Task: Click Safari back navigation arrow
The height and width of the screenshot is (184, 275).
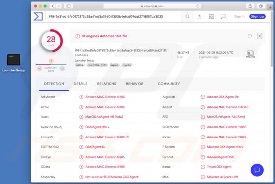Action: pyautogui.click(x=53, y=6)
